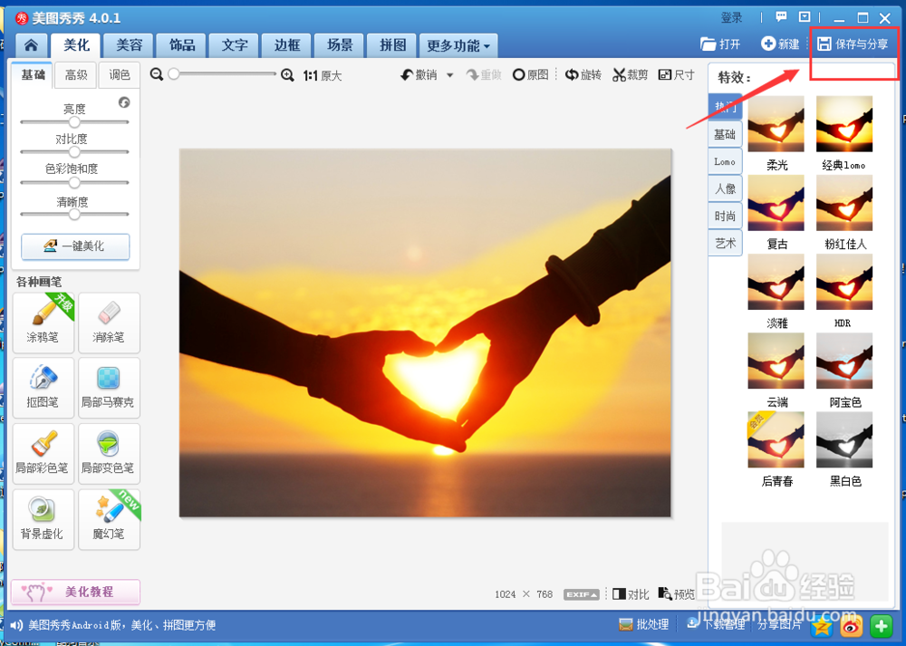Click 重做 redo button
Image resolution: width=906 pixels, height=646 pixels.
click(484, 74)
